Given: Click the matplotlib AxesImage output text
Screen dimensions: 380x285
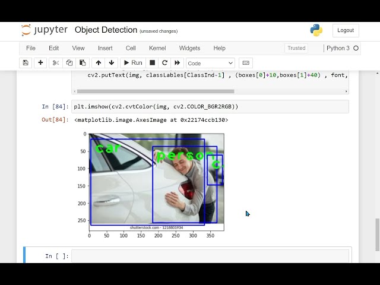Looking at the screenshot, I should (x=151, y=120).
